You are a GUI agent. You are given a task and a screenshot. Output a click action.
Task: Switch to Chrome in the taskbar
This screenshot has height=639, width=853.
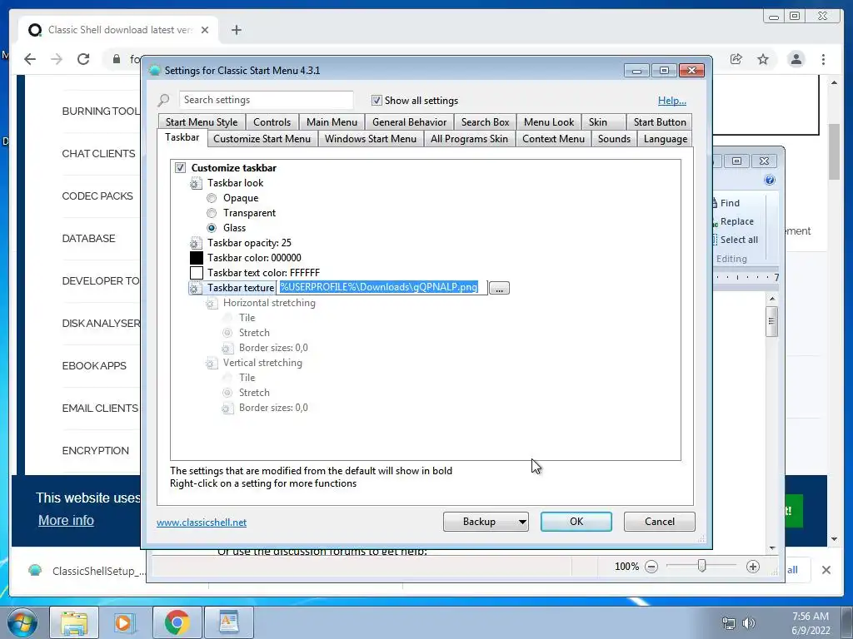point(177,622)
